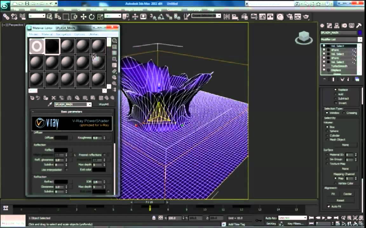Toggle the Percent Snap icon
Screen dimensions: 366x228
(169, 16)
